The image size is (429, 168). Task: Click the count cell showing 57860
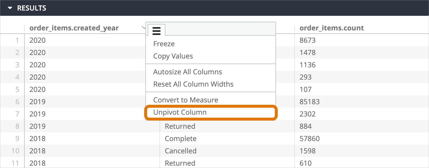(x=309, y=139)
